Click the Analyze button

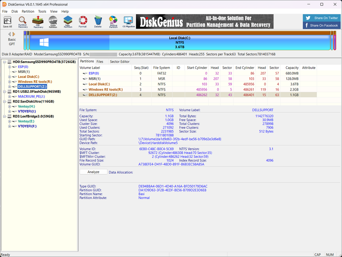[x=93, y=172]
